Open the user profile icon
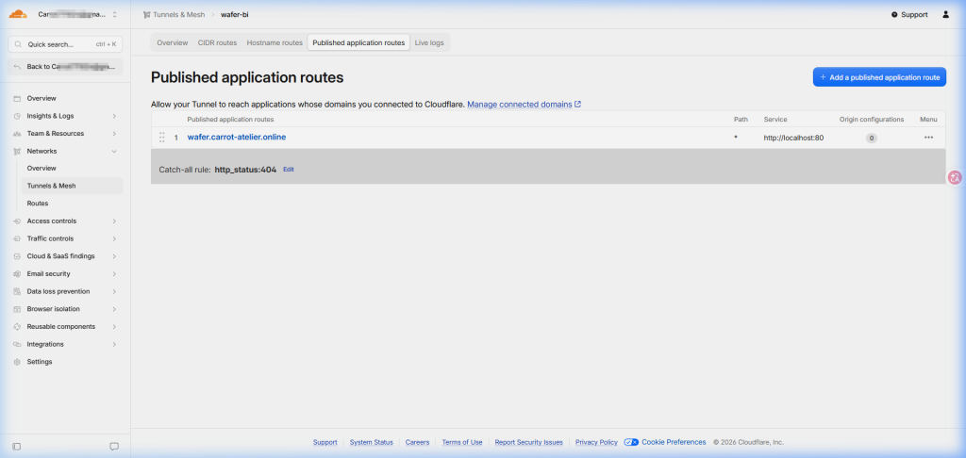The height and width of the screenshot is (458, 966). [945, 14]
